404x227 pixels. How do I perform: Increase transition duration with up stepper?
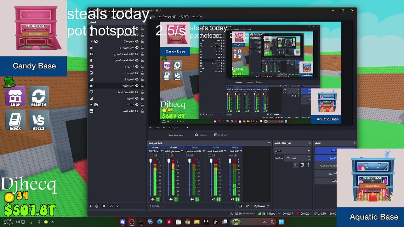pyautogui.click(x=309, y=156)
